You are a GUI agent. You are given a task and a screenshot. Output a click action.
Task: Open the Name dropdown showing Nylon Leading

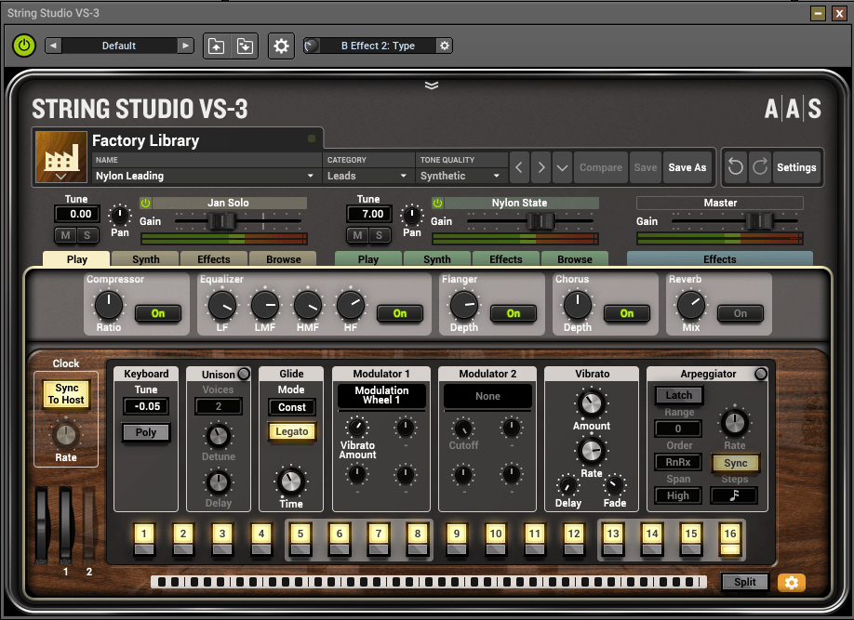point(206,176)
